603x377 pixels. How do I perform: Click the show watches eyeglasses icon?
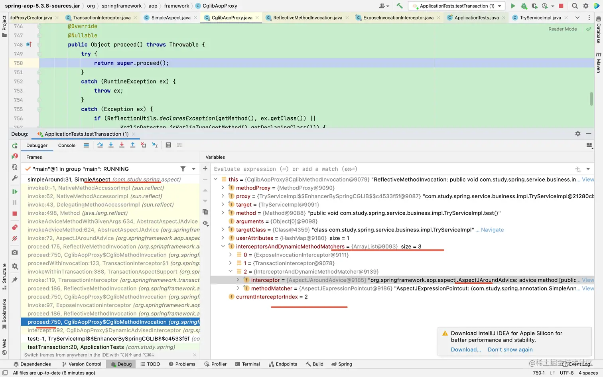pyautogui.click(x=205, y=223)
